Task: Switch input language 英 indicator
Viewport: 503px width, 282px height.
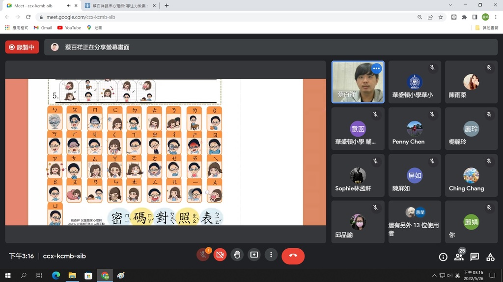Action: tap(457, 275)
